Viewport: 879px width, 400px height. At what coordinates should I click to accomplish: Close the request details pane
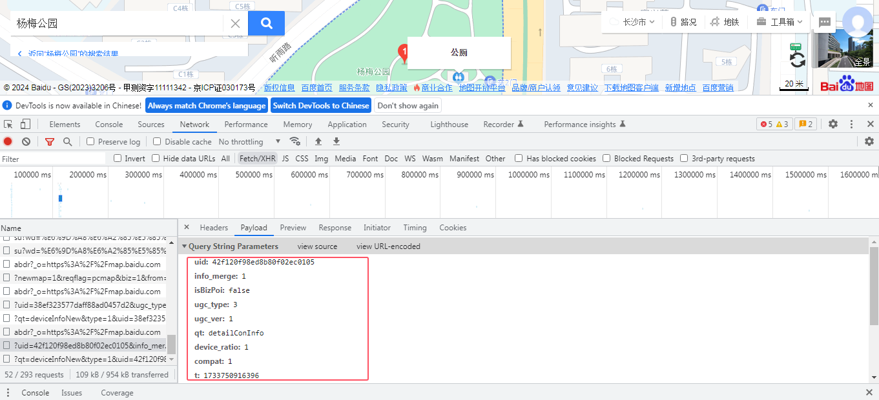click(x=187, y=227)
